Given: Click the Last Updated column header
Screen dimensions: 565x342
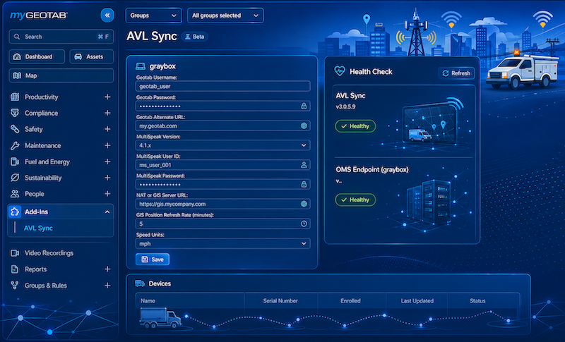Looking at the screenshot, I should 417,300.
